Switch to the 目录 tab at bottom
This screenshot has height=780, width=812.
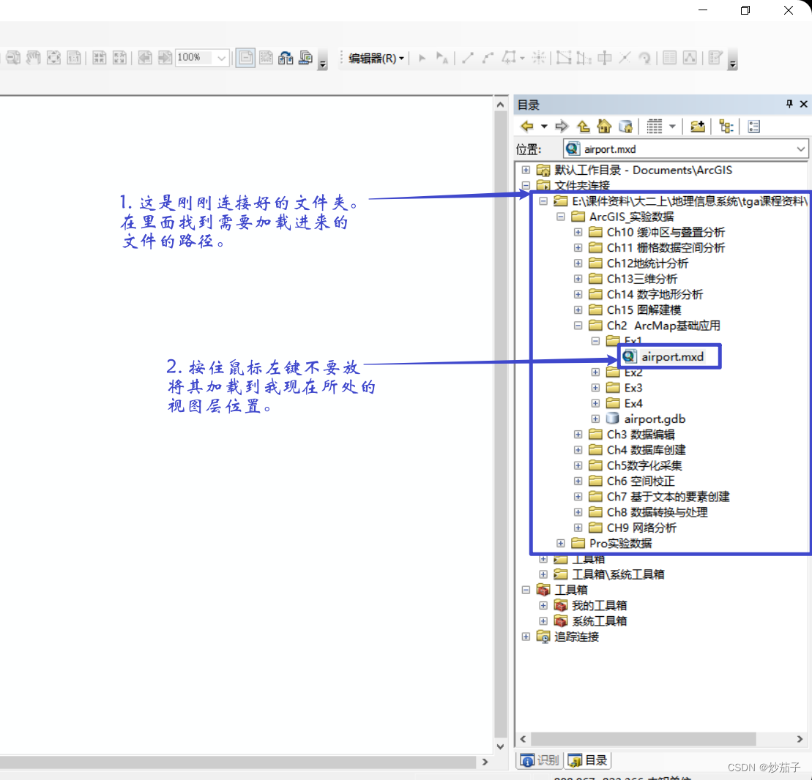[588, 760]
